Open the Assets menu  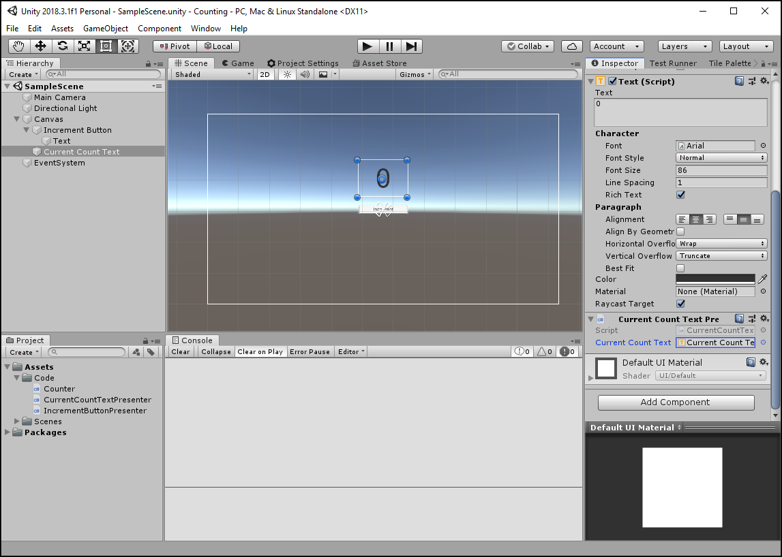pyautogui.click(x=62, y=29)
